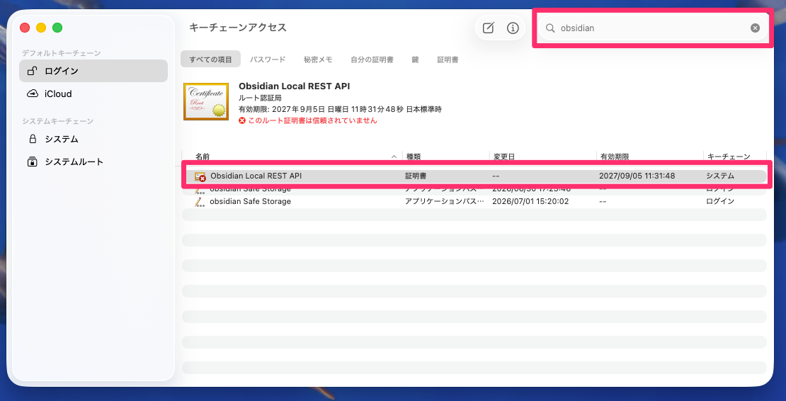Viewport: 786px width, 401px height.
Task: Select the ログイン keychain in sidebar
Action: [93, 71]
